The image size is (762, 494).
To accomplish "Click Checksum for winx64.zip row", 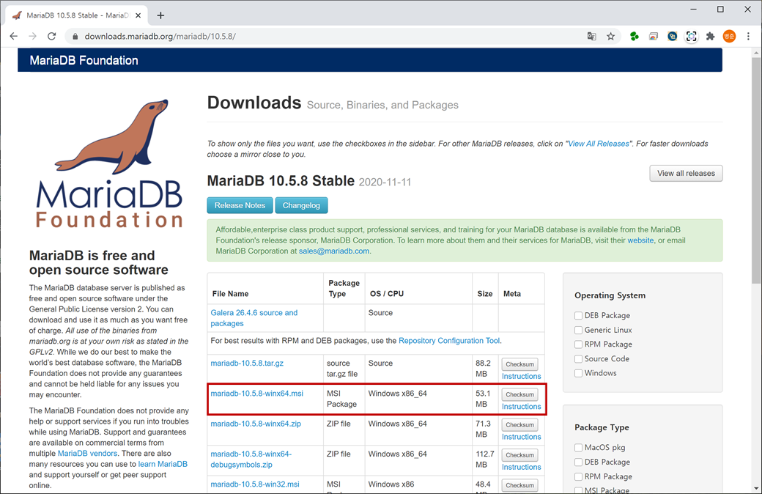I will 519,424.
